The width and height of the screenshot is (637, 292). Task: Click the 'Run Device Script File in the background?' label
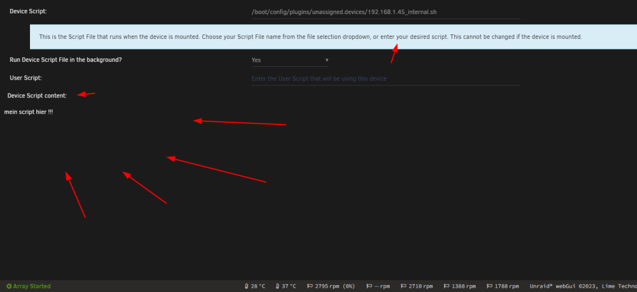click(x=66, y=60)
